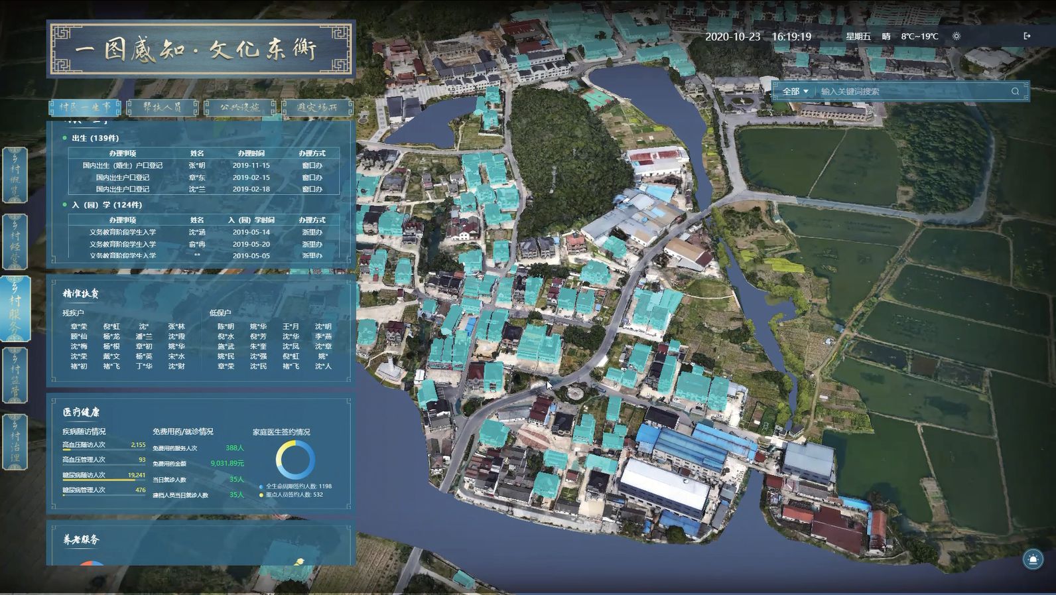Switch to 村民一生事 tab
The width and height of the screenshot is (1056, 595).
point(84,107)
